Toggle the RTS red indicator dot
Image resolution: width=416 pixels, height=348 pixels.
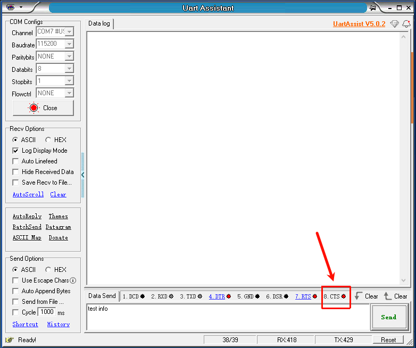point(315,296)
